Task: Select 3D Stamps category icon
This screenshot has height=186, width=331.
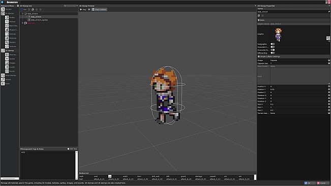Action: pyautogui.click(x=3, y=14)
